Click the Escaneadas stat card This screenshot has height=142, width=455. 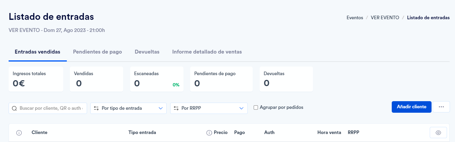[157, 79]
